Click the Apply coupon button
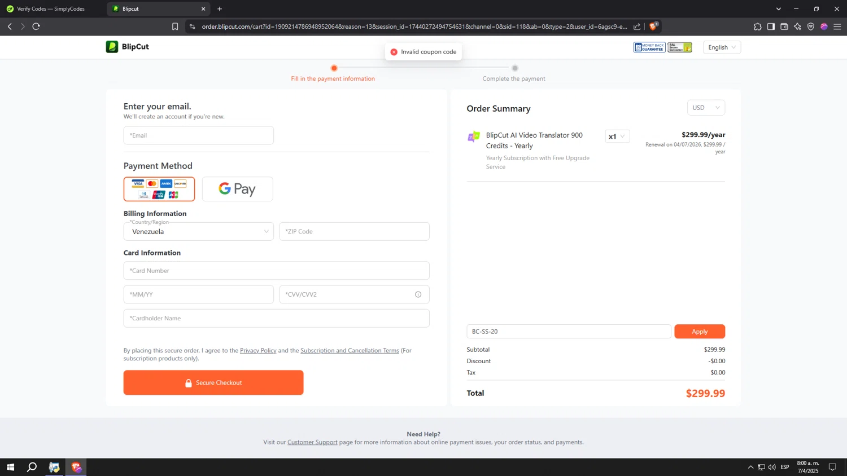 click(x=700, y=332)
